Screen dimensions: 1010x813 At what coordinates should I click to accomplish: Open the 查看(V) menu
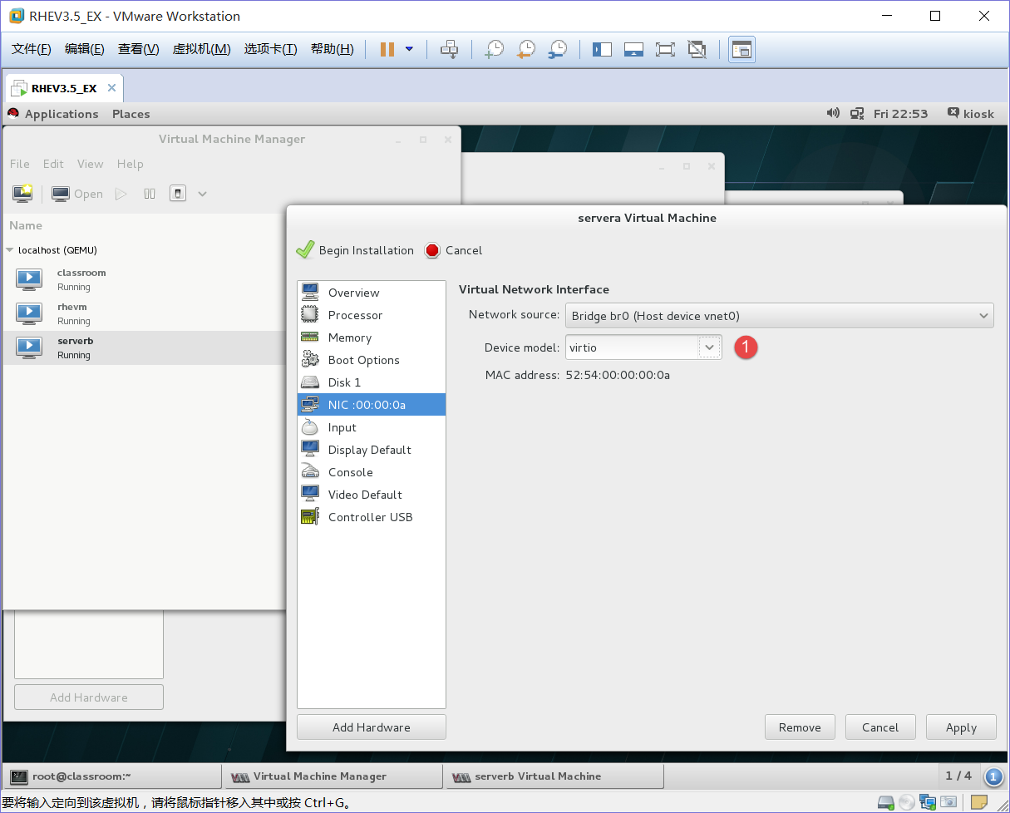(x=138, y=49)
